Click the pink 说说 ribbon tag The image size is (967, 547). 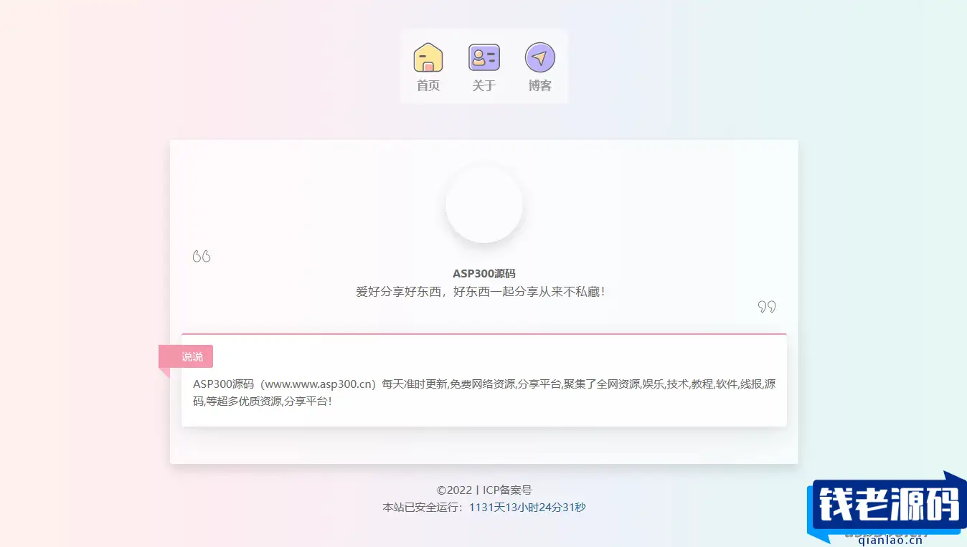point(187,356)
